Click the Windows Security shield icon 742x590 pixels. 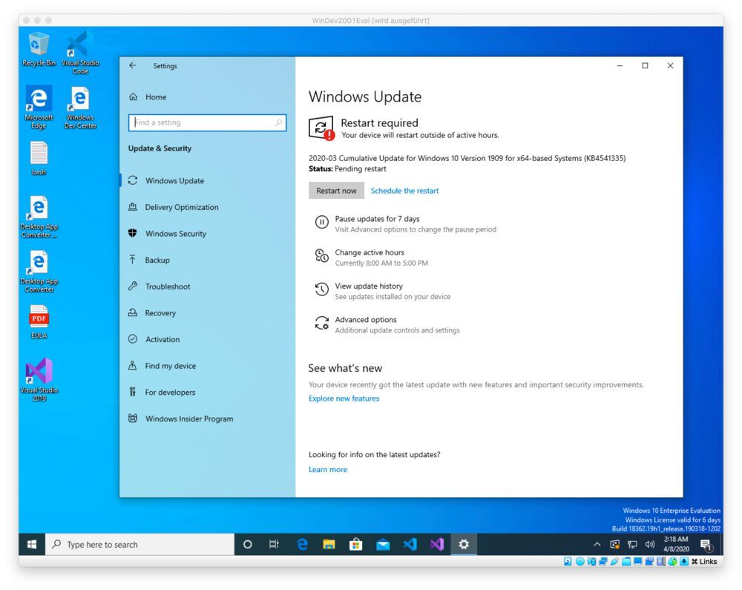point(132,234)
